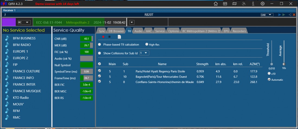Click the music note icon beside FRANCE INFO
The height and width of the screenshot is (129, 298).
point(7,78)
